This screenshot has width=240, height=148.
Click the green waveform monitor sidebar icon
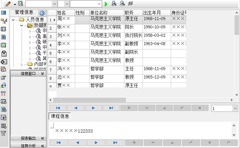coord(3,45)
